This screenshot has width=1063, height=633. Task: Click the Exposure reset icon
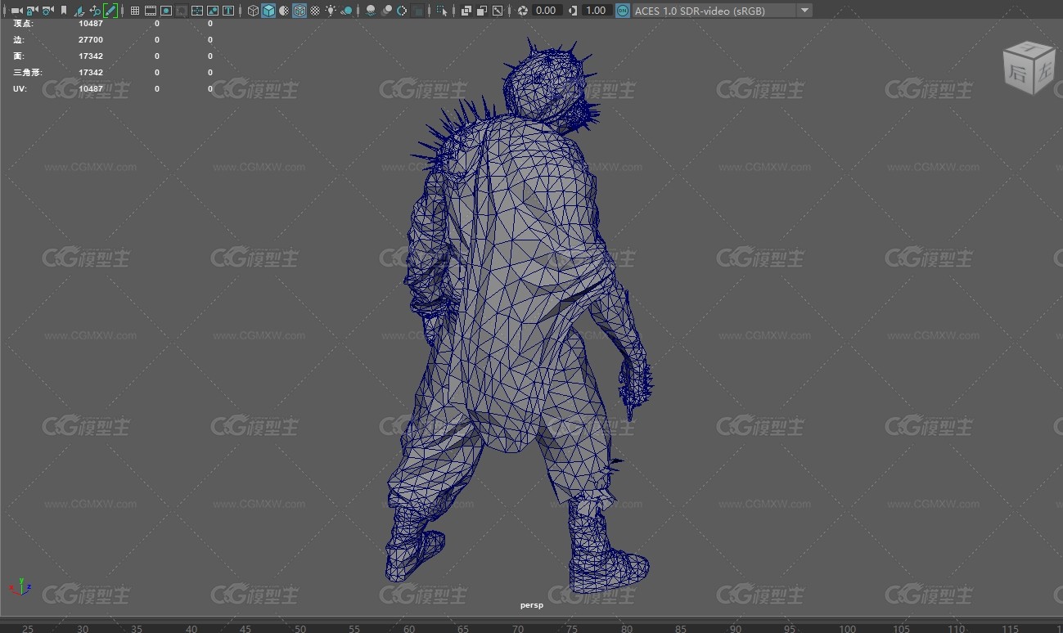pyautogui.click(x=523, y=11)
